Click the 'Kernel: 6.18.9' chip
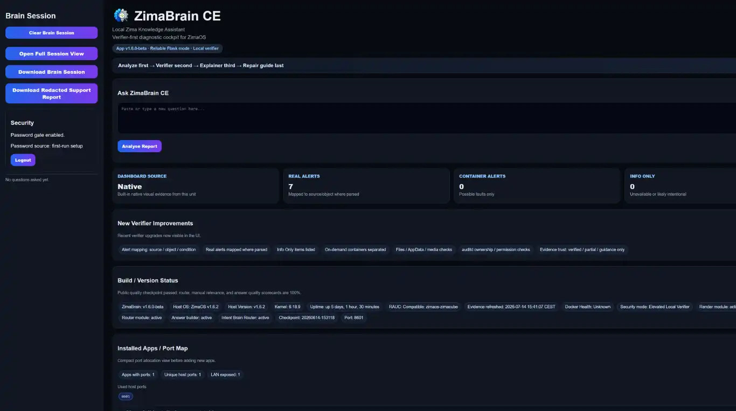This screenshot has width=736, height=411. pyautogui.click(x=288, y=307)
